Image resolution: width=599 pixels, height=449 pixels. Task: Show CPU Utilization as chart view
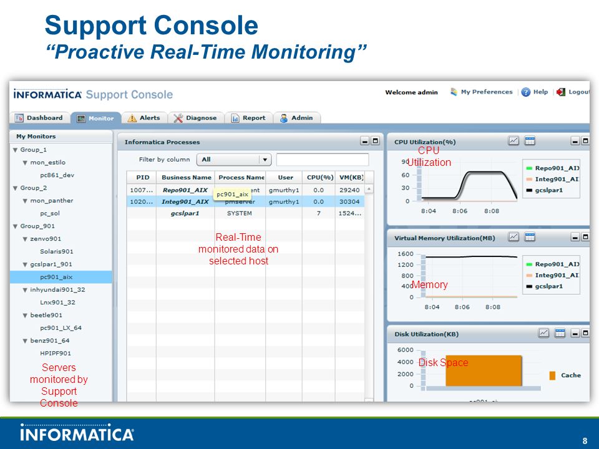[x=514, y=141]
